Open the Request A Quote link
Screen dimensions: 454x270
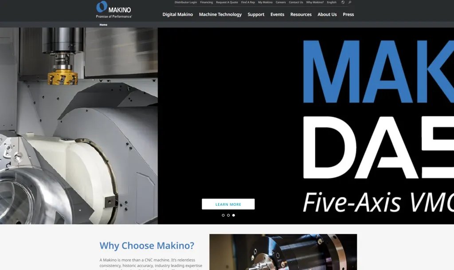[x=227, y=2]
